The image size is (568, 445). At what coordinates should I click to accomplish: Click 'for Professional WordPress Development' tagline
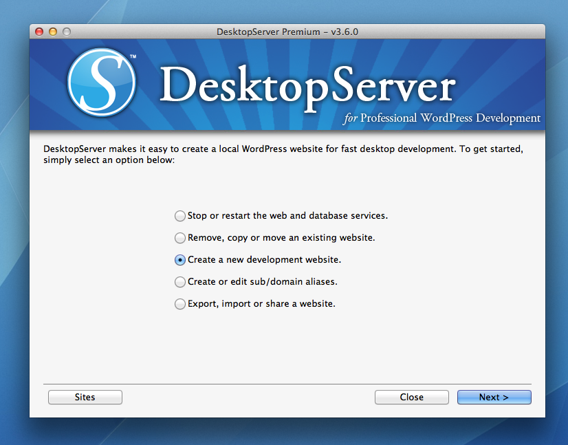click(x=442, y=118)
